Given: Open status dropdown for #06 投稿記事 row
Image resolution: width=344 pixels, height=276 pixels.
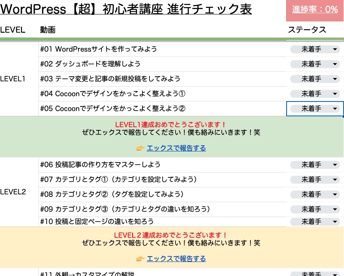Looking at the screenshot, I should coord(315,165).
